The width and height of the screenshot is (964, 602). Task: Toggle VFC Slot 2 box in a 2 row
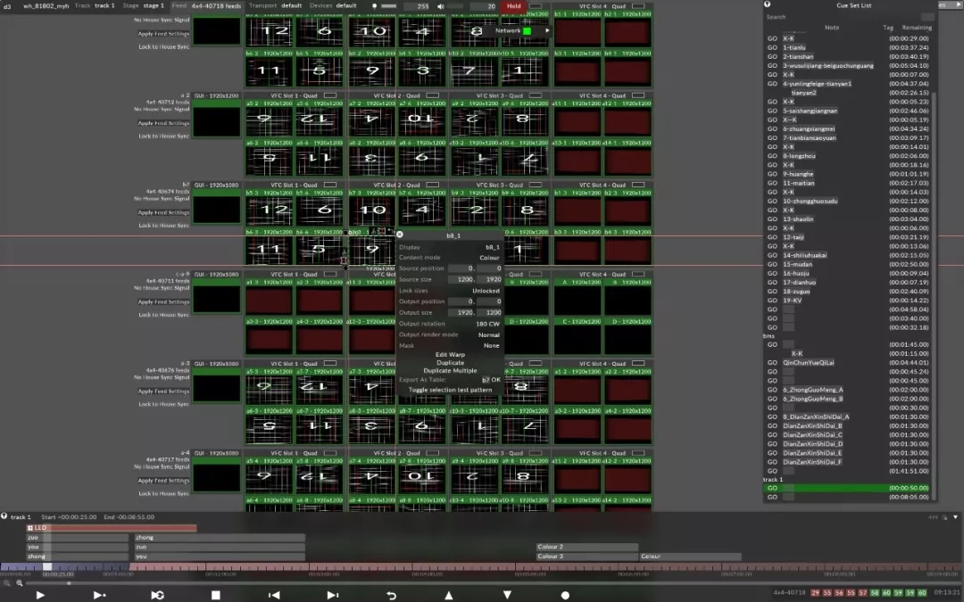[x=433, y=95]
